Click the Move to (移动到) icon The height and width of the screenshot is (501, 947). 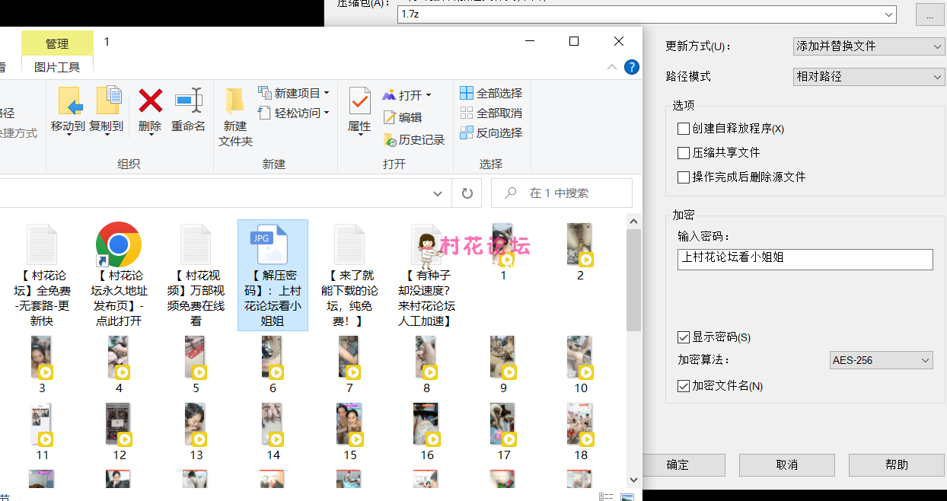tap(70, 101)
